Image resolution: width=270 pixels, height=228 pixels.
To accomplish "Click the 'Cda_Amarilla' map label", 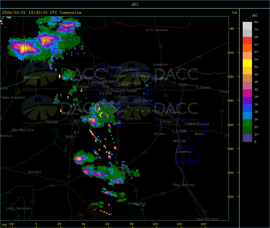I will tap(23, 130).
